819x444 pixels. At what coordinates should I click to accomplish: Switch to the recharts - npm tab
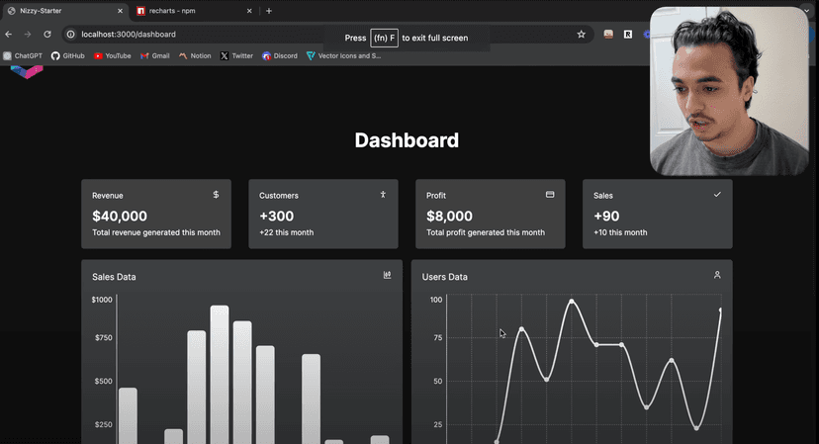(188, 11)
